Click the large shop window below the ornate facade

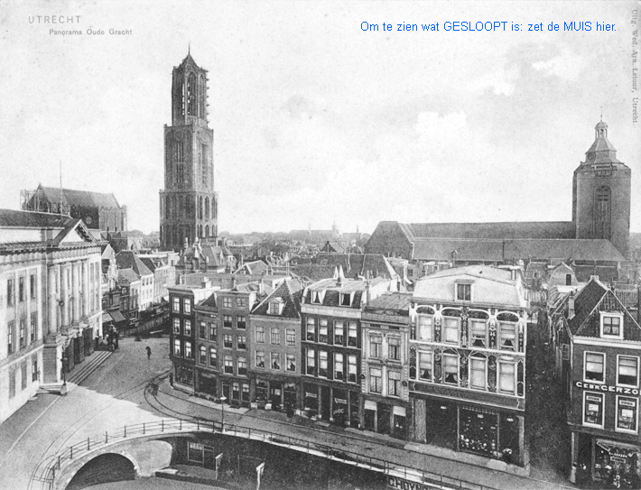478,431
